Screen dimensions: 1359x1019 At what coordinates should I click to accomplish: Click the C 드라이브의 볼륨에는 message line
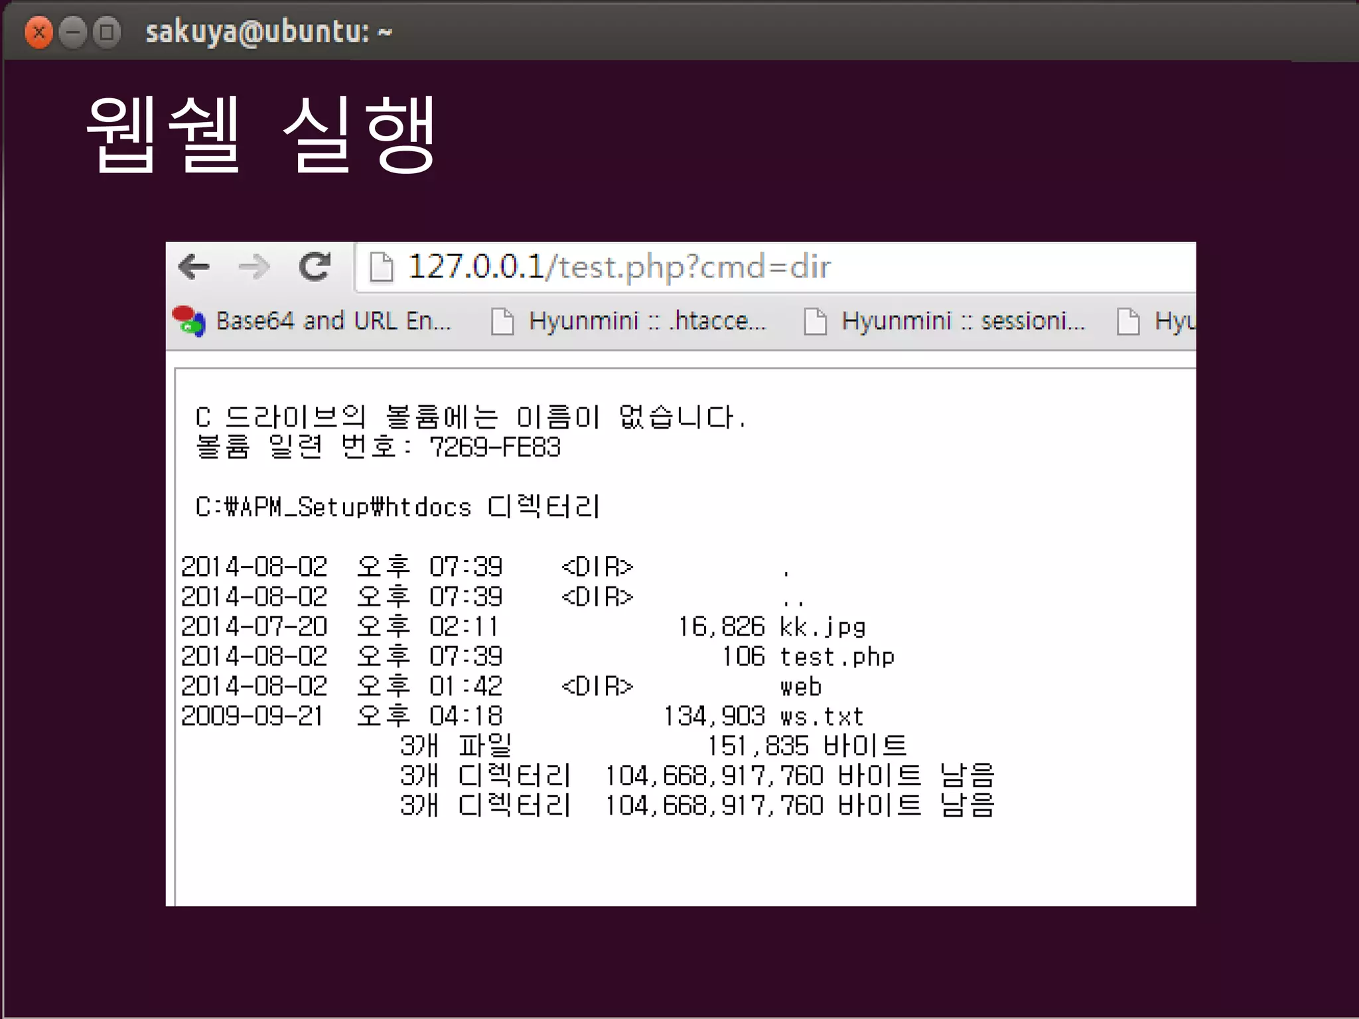tap(471, 417)
